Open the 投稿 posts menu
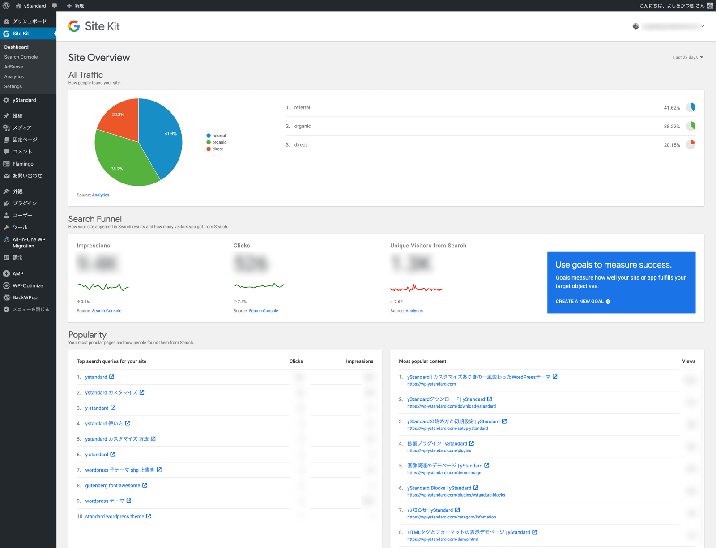 point(28,116)
